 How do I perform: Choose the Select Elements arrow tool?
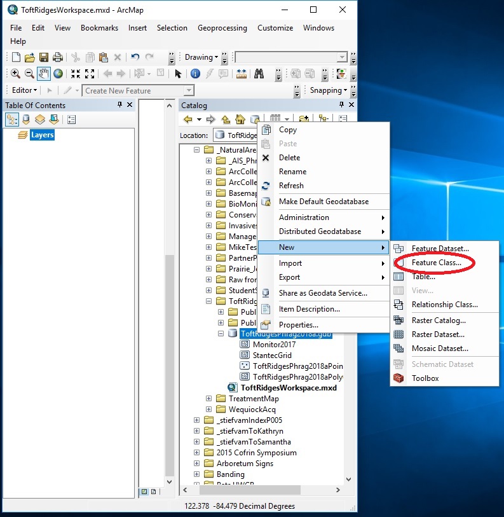click(x=178, y=74)
